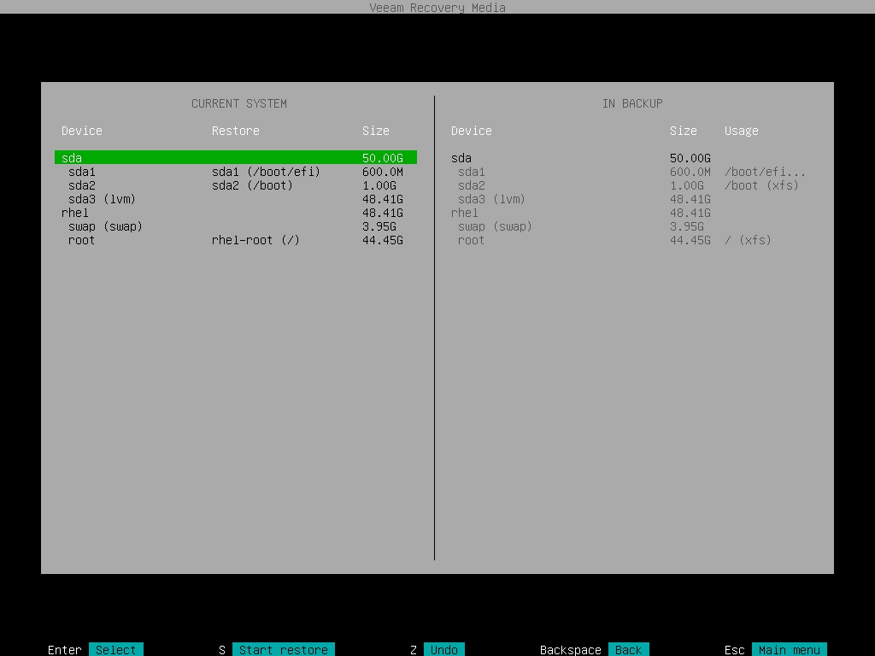Click the Start restore button
The width and height of the screenshot is (875, 656).
click(x=283, y=649)
